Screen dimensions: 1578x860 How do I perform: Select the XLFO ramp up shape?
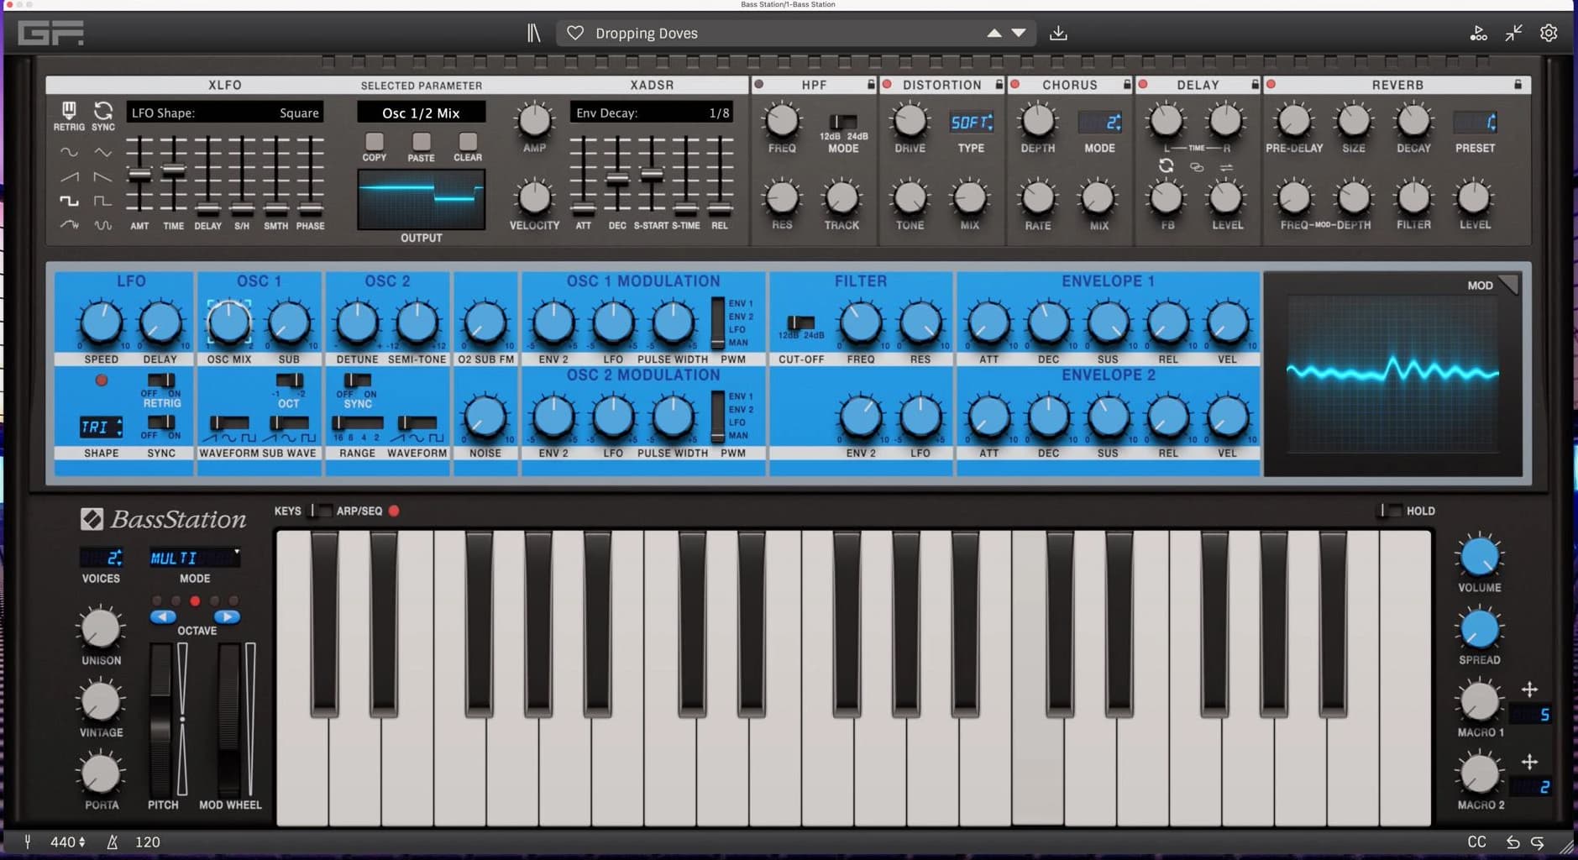[x=69, y=176]
